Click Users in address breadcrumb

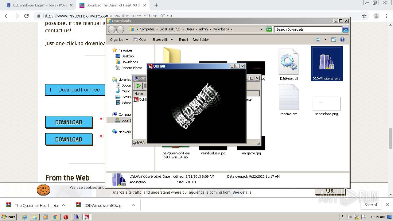189,29
